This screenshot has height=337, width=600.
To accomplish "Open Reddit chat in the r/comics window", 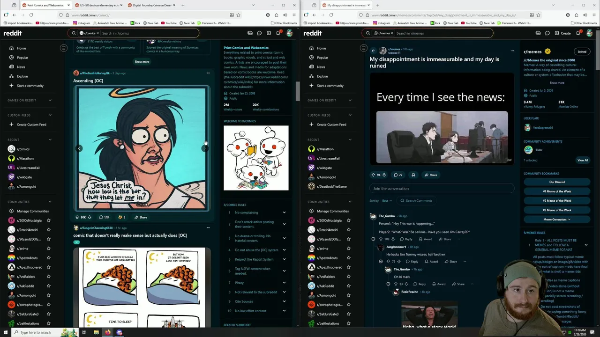I will pos(259,33).
